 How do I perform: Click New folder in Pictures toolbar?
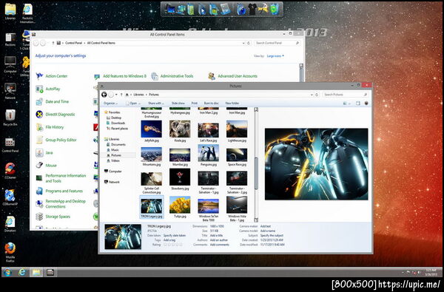click(232, 103)
